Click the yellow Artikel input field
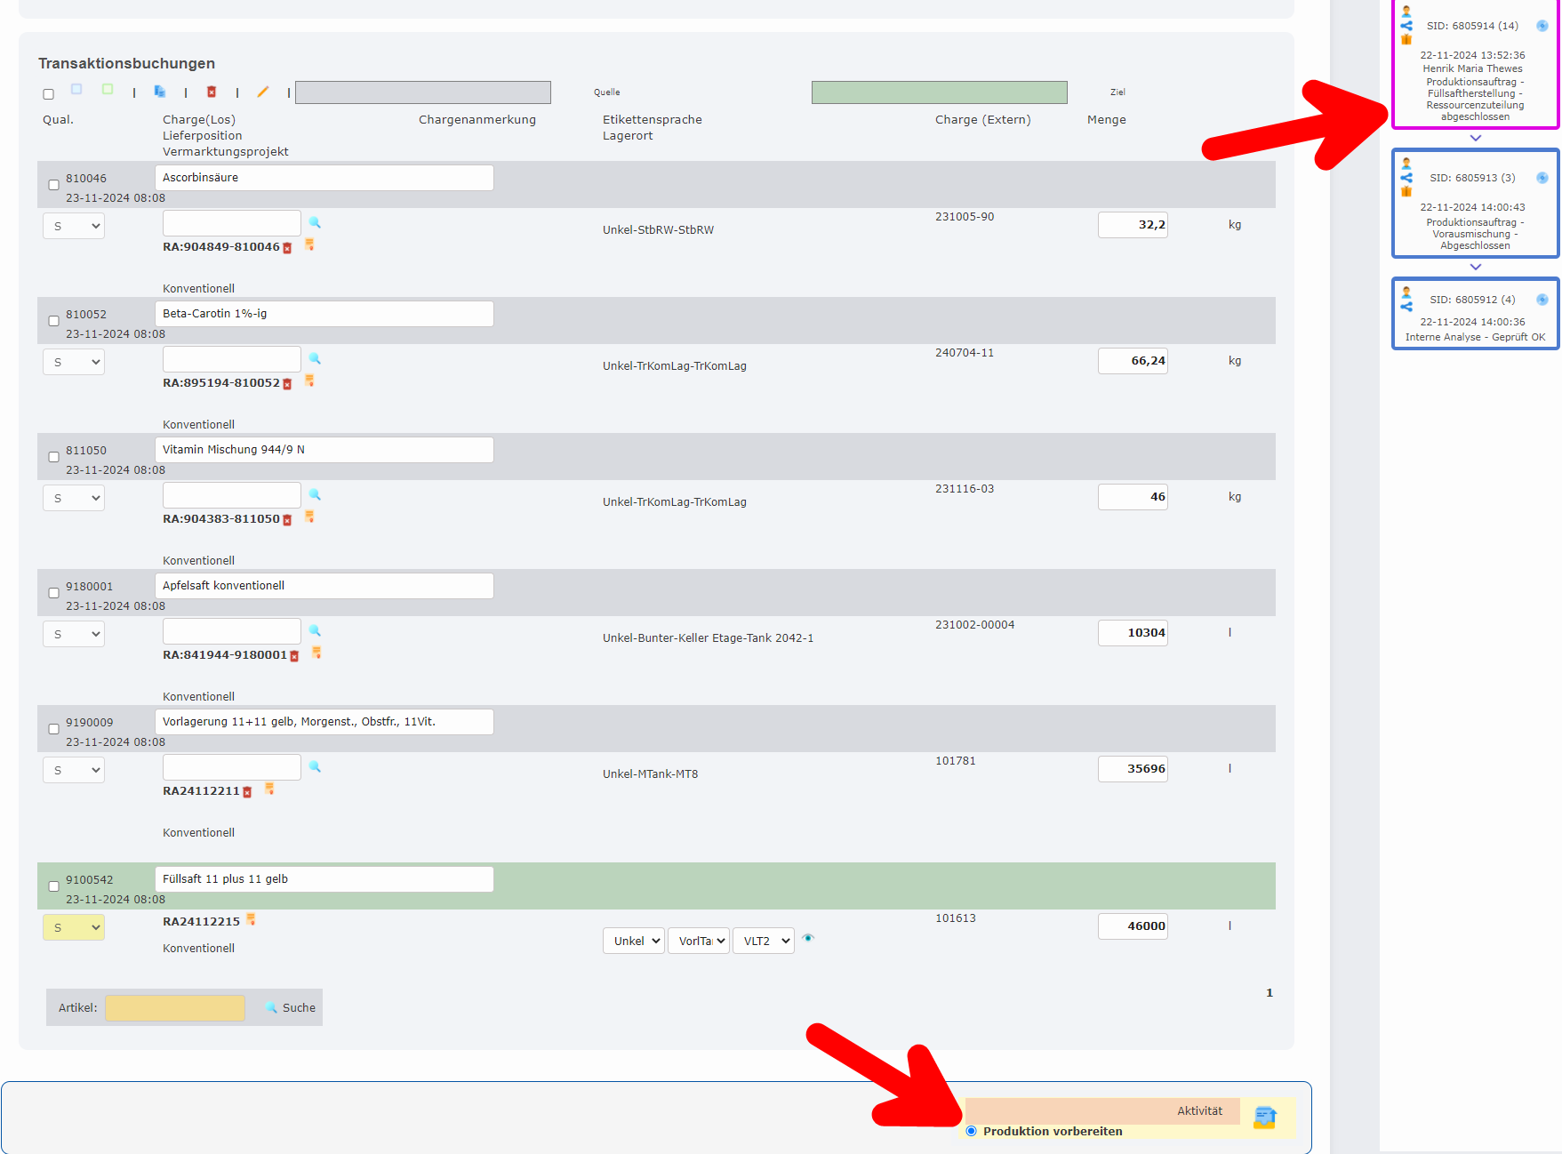The height and width of the screenshot is (1154, 1562). point(175,1007)
